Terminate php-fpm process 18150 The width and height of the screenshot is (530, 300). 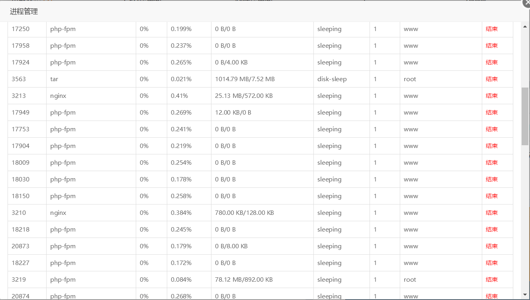(x=492, y=196)
